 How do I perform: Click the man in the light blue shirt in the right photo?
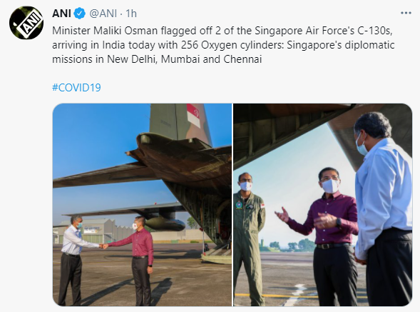point(384,209)
